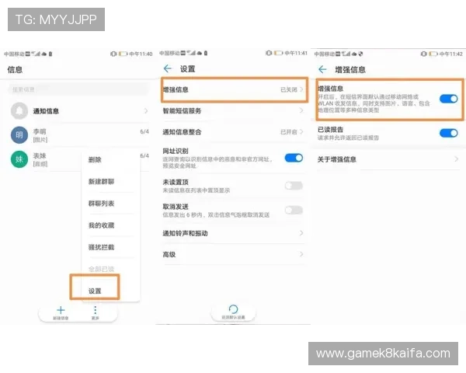The width and height of the screenshot is (466, 373).
Task: Open the 关于增强信息 chevron
Action: (x=456, y=159)
